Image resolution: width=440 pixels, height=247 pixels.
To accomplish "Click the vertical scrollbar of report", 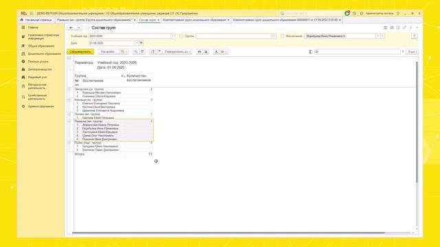I will pyautogui.click(x=417, y=122).
